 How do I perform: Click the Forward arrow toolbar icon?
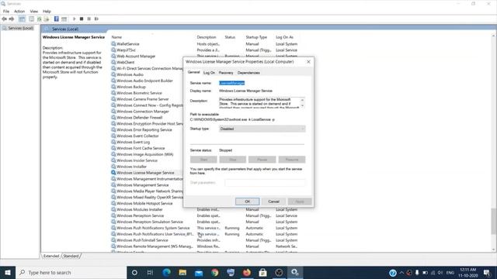pos(12,19)
